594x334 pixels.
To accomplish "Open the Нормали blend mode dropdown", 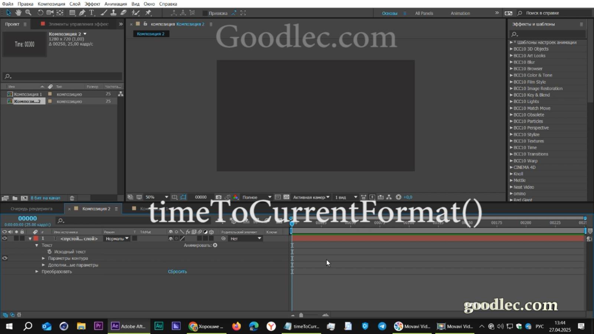I will tap(116, 239).
